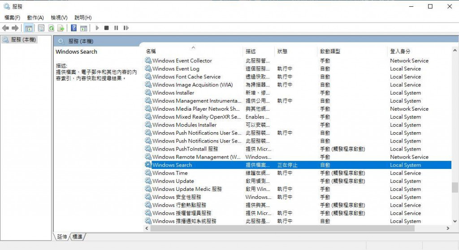Click Network Service in Event Collector row

[x=409, y=60]
